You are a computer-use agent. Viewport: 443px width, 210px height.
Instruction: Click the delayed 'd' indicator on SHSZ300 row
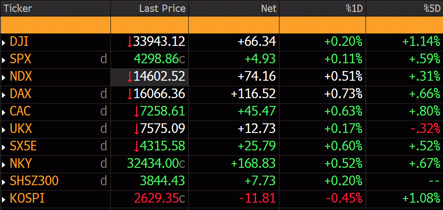pos(104,181)
